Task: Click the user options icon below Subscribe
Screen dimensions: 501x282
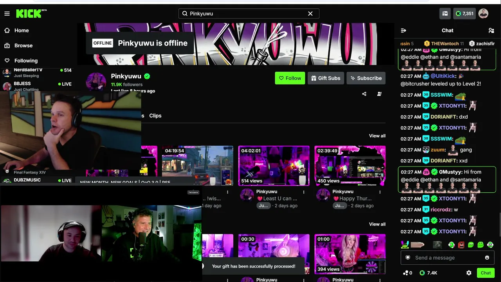Action: [379, 94]
